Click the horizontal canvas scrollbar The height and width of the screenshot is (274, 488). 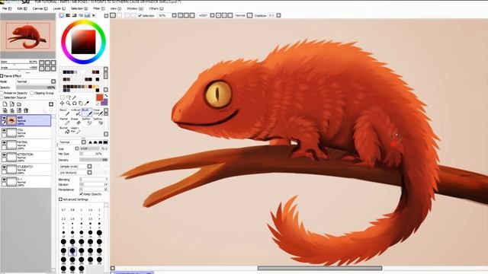[319, 268]
